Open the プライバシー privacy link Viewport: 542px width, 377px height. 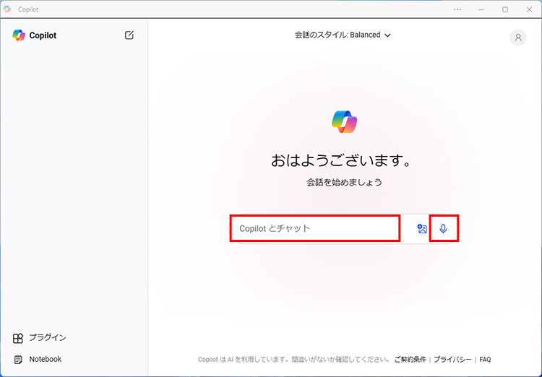pos(452,360)
